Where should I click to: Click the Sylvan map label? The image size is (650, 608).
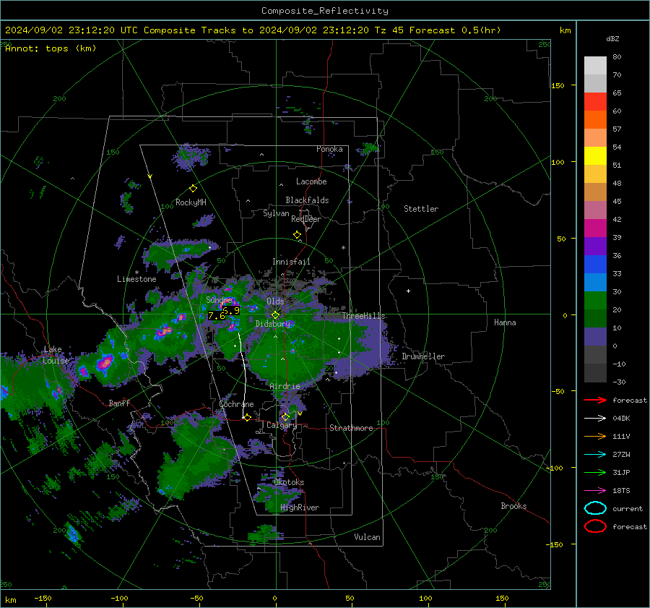click(276, 213)
